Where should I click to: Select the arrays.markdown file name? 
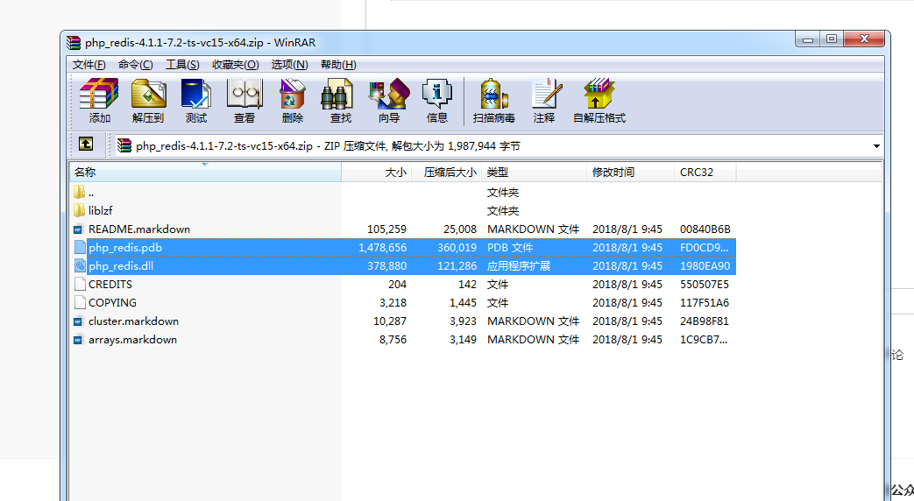pyautogui.click(x=133, y=340)
